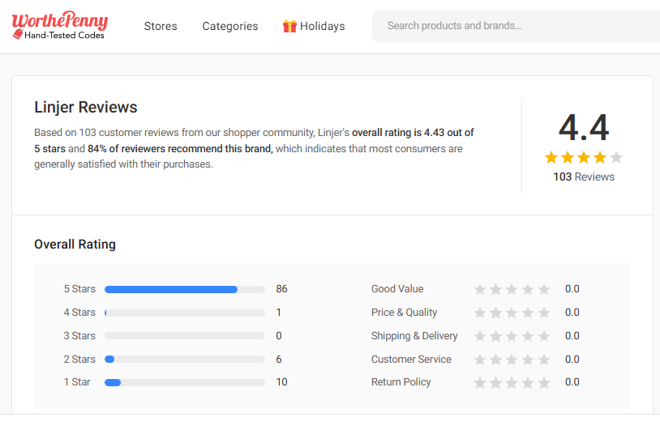The width and height of the screenshot is (660, 430).
Task: Select the 3 Stars rating bar
Action: click(x=185, y=336)
